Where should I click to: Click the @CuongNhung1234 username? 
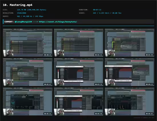pos(23,22)
